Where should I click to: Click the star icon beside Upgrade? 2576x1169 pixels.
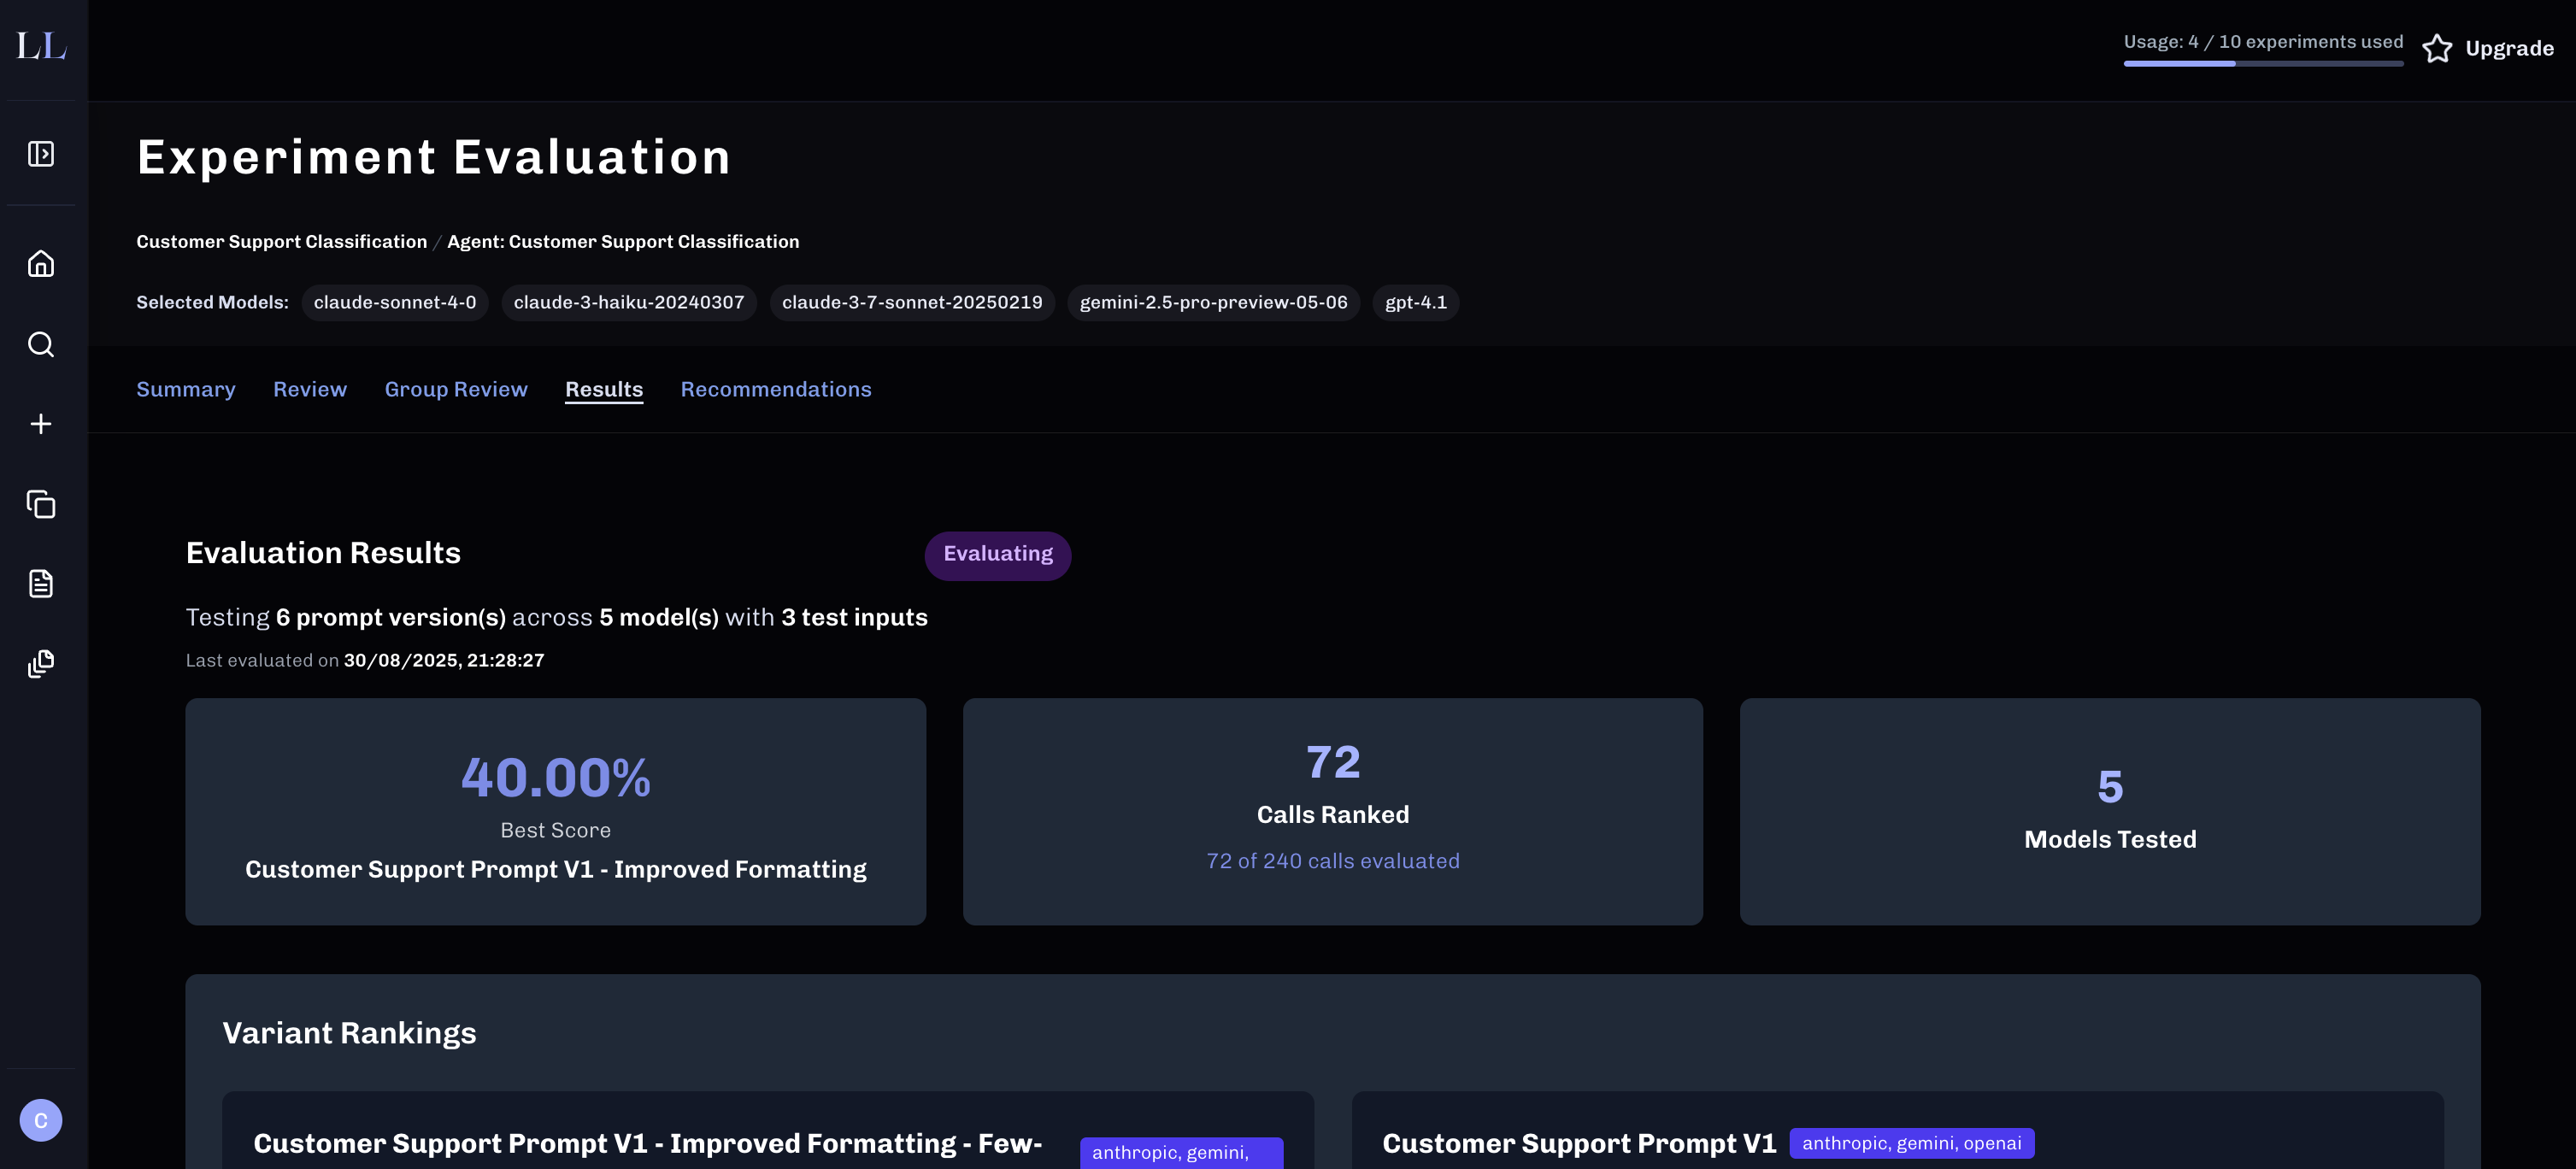(x=2436, y=48)
